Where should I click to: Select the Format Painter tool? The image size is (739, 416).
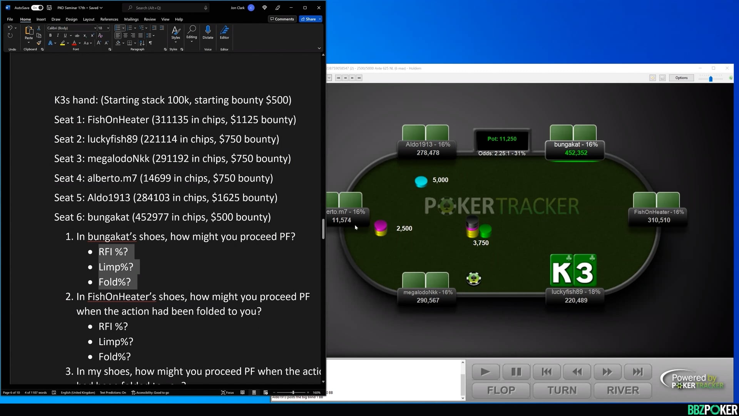click(x=39, y=43)
